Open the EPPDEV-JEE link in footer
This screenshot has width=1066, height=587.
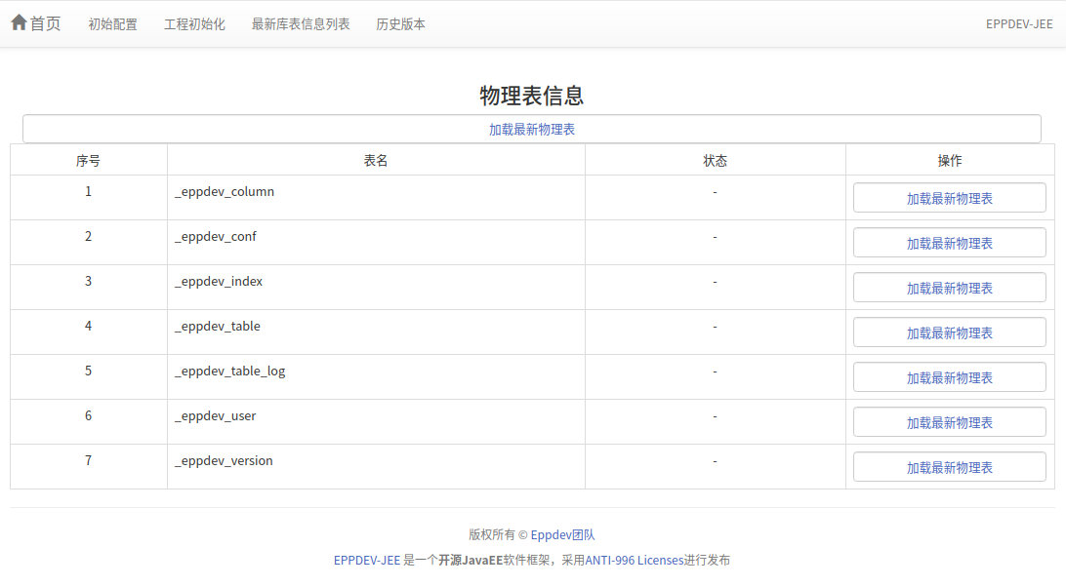tap(367, 560)
